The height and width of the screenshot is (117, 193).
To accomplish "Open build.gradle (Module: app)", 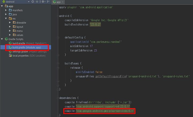I will (27, 47).
